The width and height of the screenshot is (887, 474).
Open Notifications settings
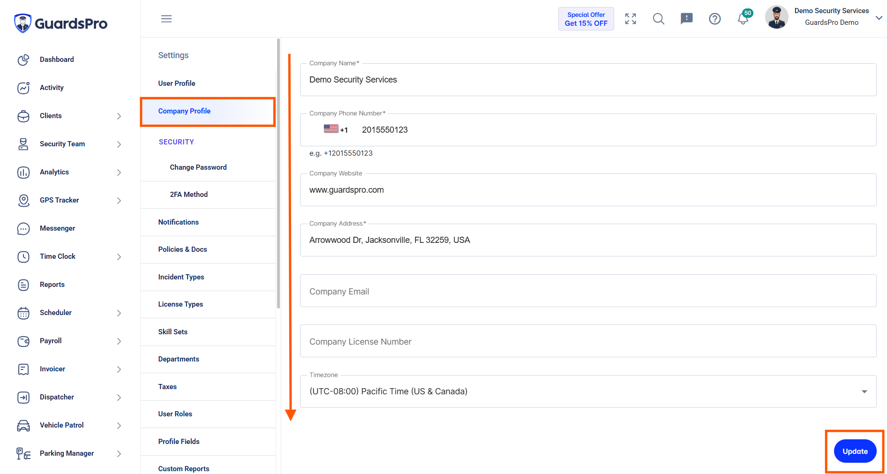208,222
